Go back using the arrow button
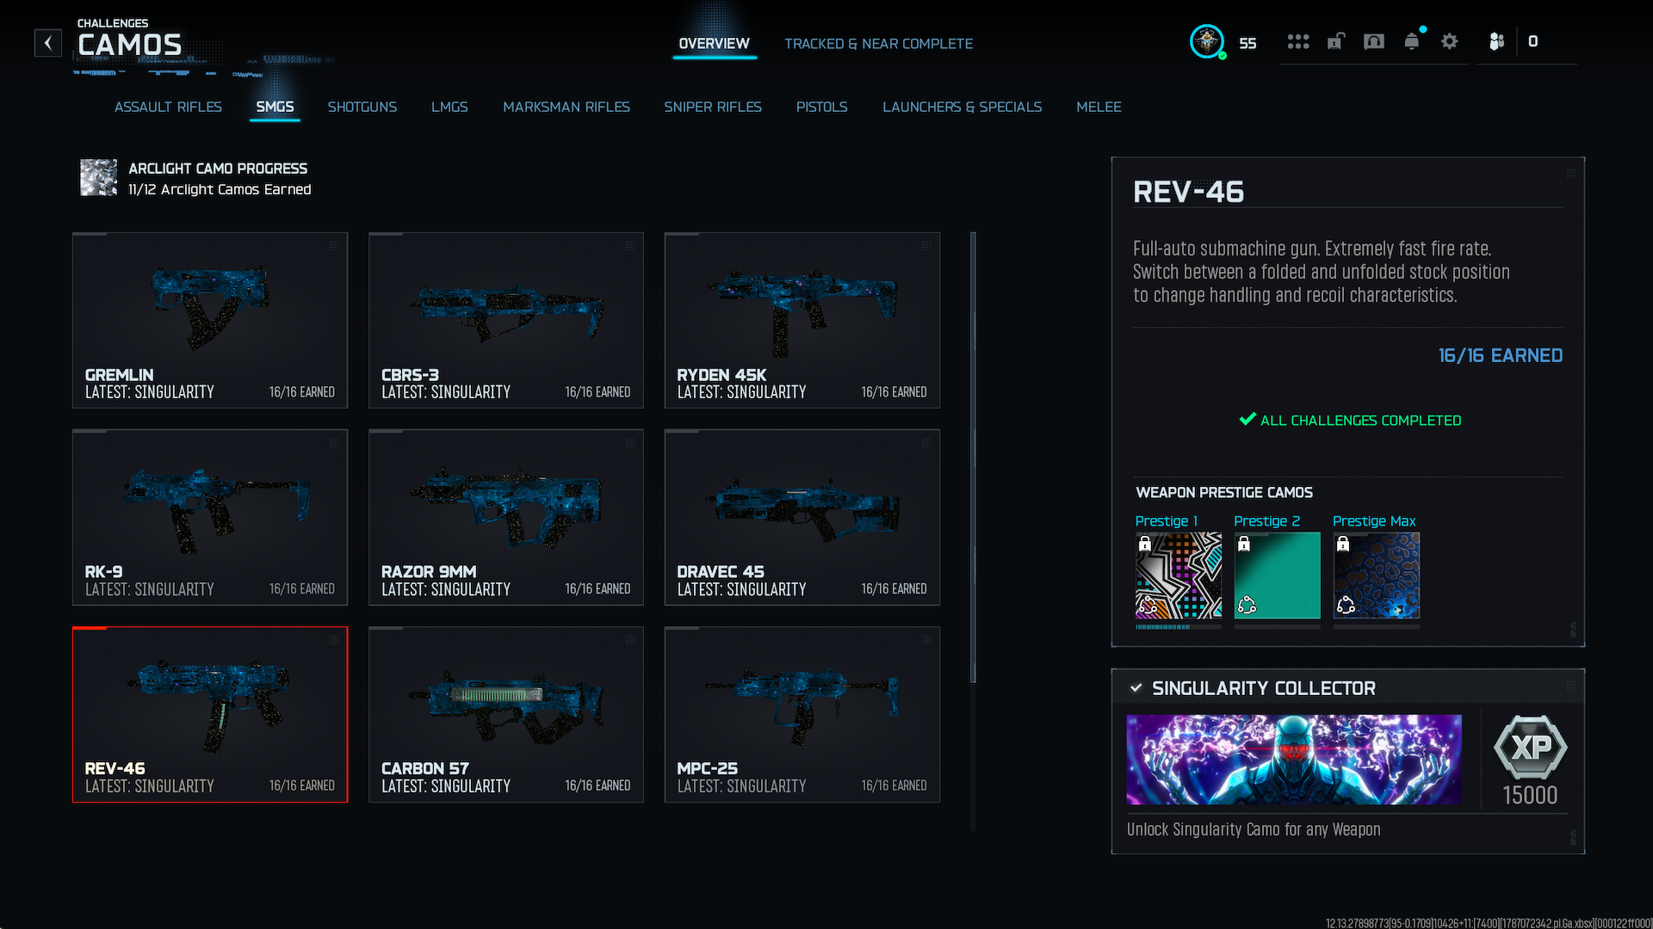 (x=48, y=43)
